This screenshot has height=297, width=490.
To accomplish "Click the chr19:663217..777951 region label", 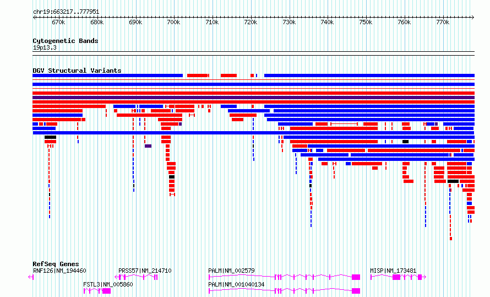I will (x=66, y=12).
